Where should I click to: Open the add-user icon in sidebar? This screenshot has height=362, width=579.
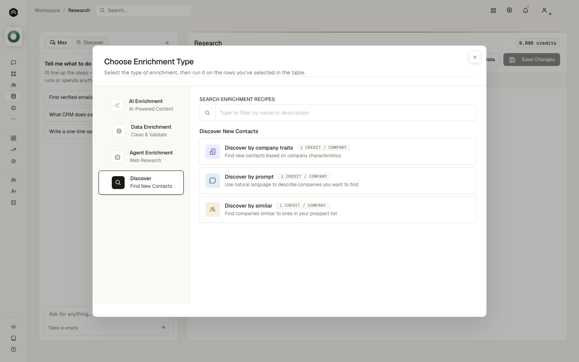13,191
